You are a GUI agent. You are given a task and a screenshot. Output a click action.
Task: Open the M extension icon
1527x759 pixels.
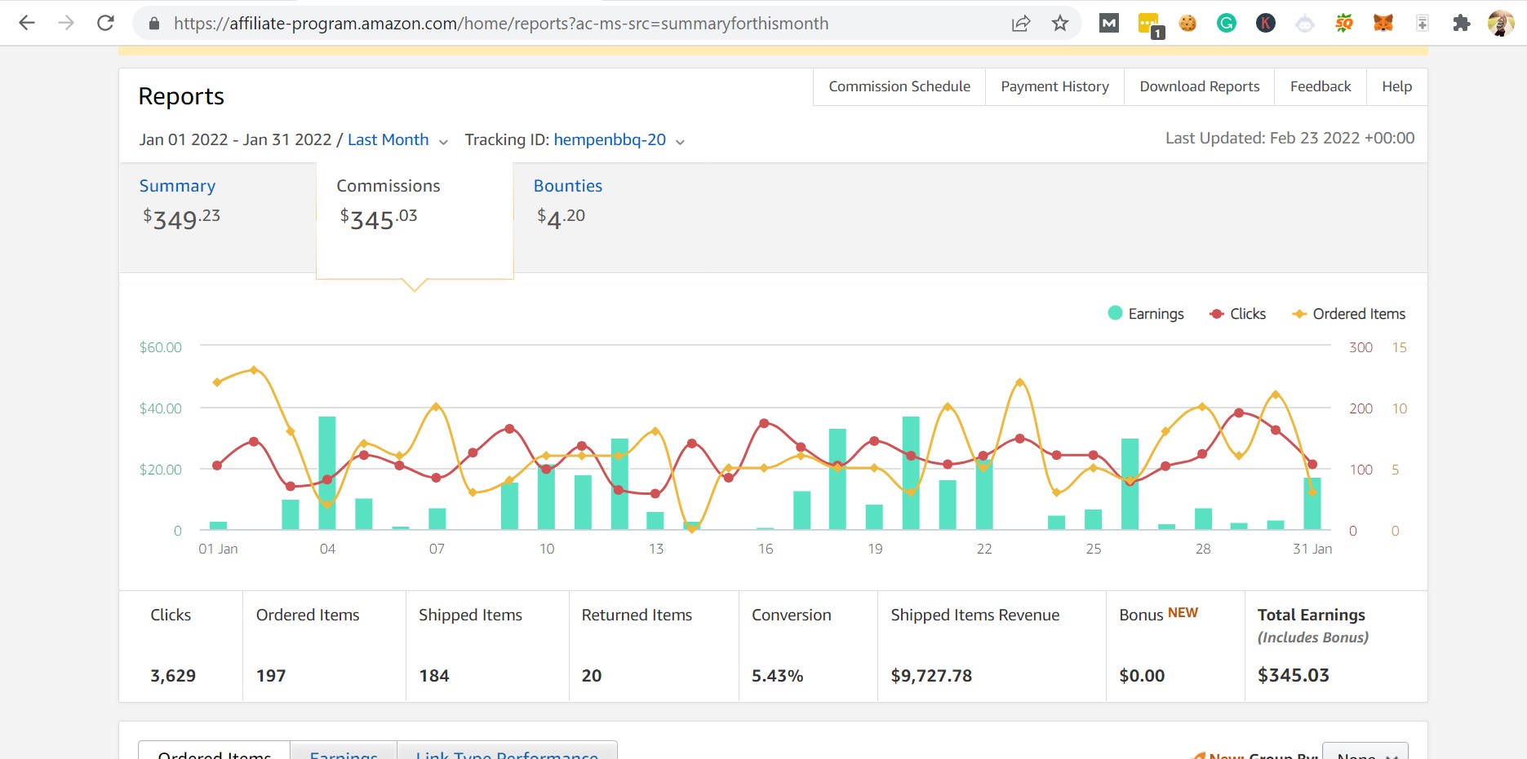(x=1109, y=24)
